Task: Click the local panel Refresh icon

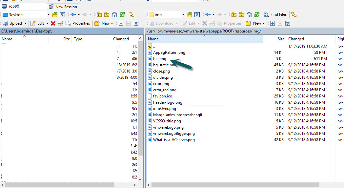Action: [x=122, y=14]
